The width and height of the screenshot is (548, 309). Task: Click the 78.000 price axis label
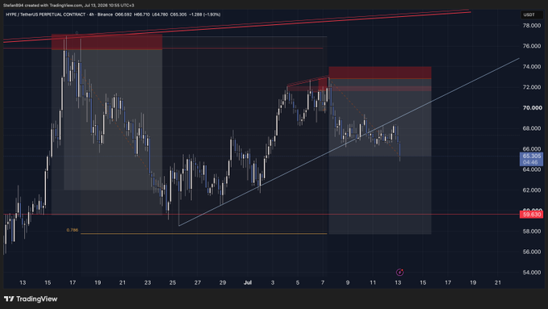tap(532, 26)
